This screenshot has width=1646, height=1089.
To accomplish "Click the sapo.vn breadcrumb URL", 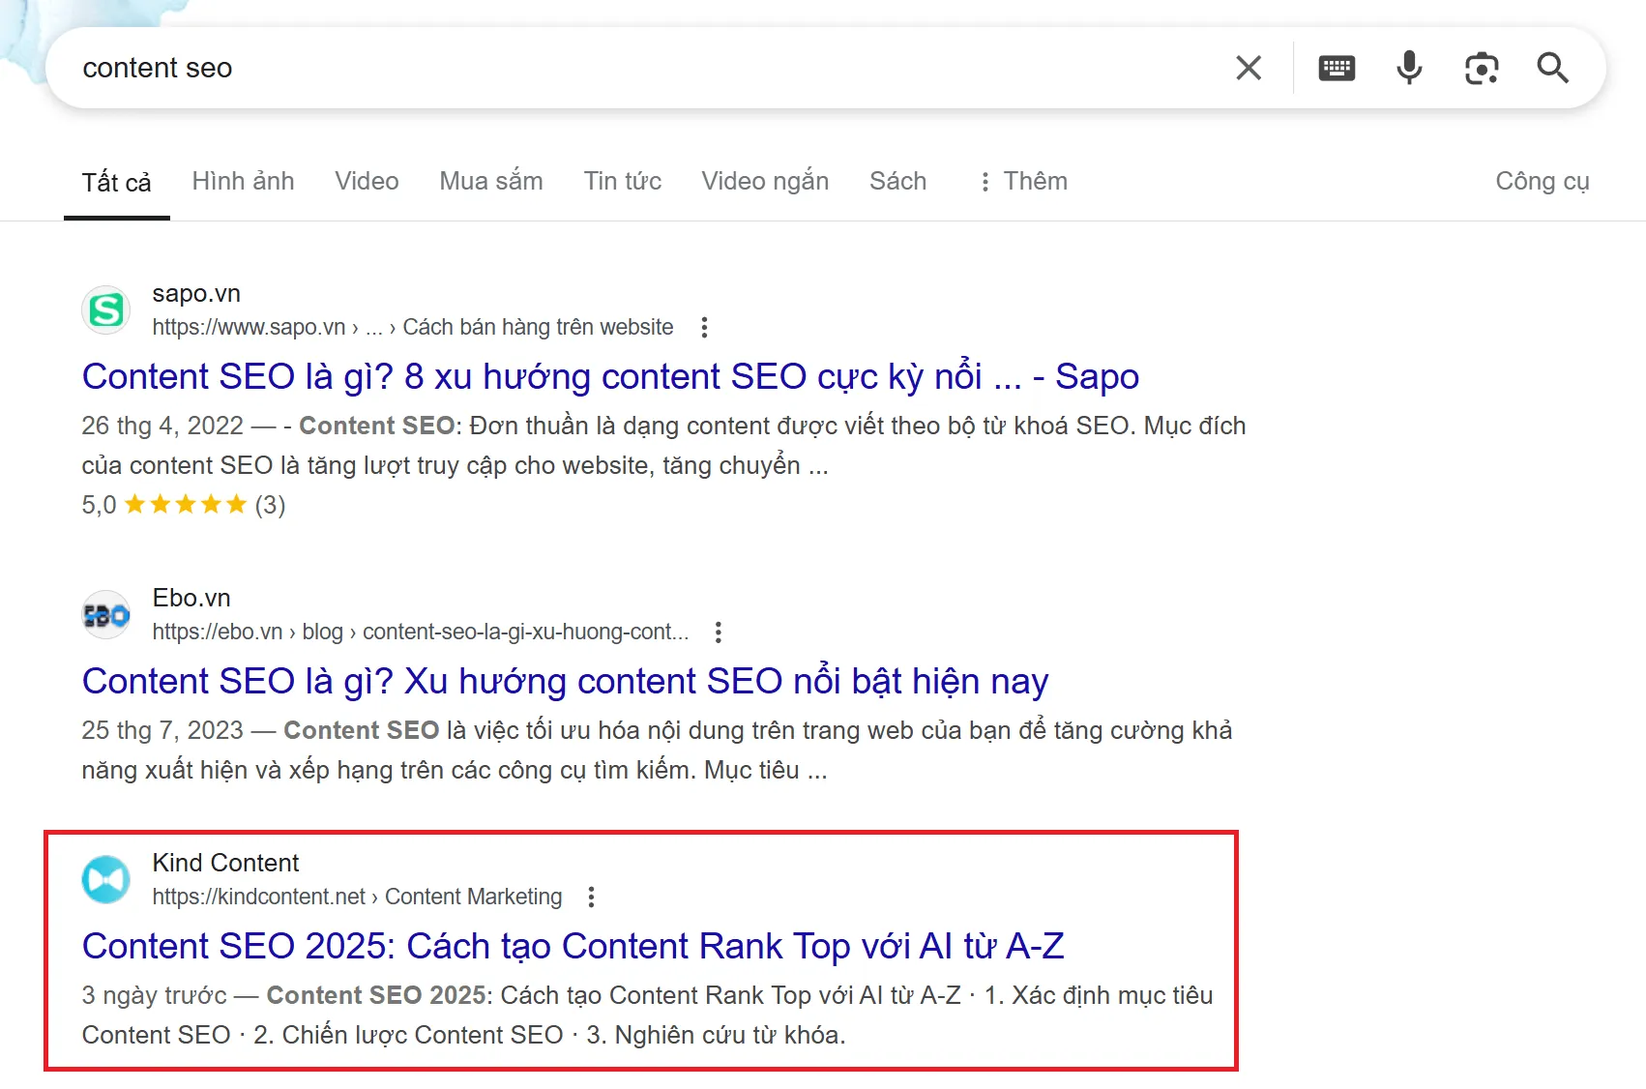I will tap(413, 327).
